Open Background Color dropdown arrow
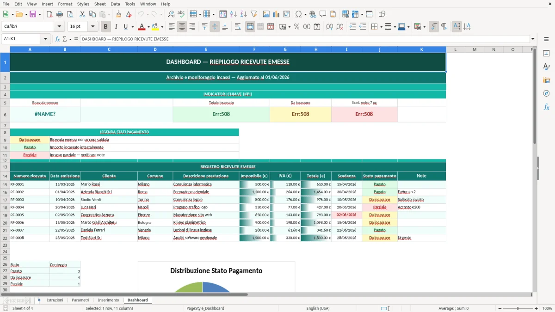 click(162, 27)
